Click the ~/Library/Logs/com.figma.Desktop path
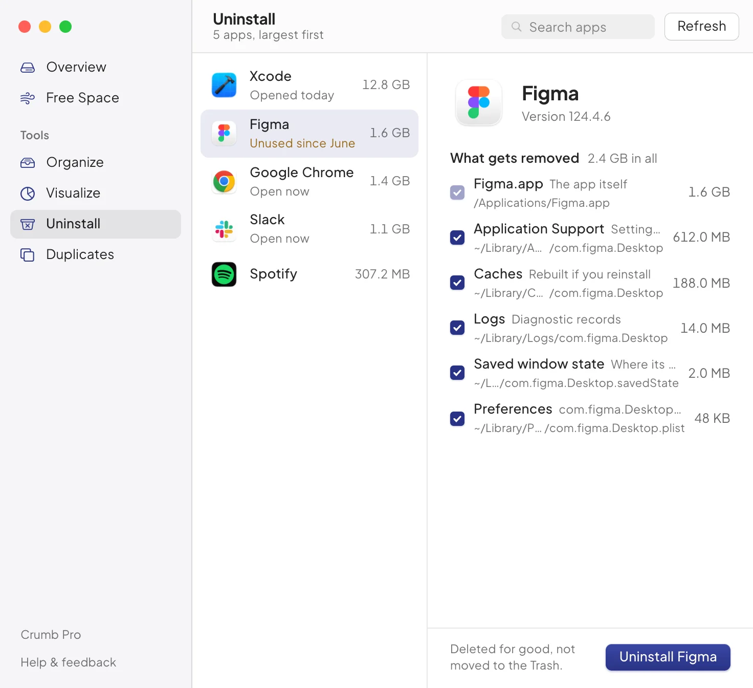Screen dimensions: 753x688 (x=571, y=338)
